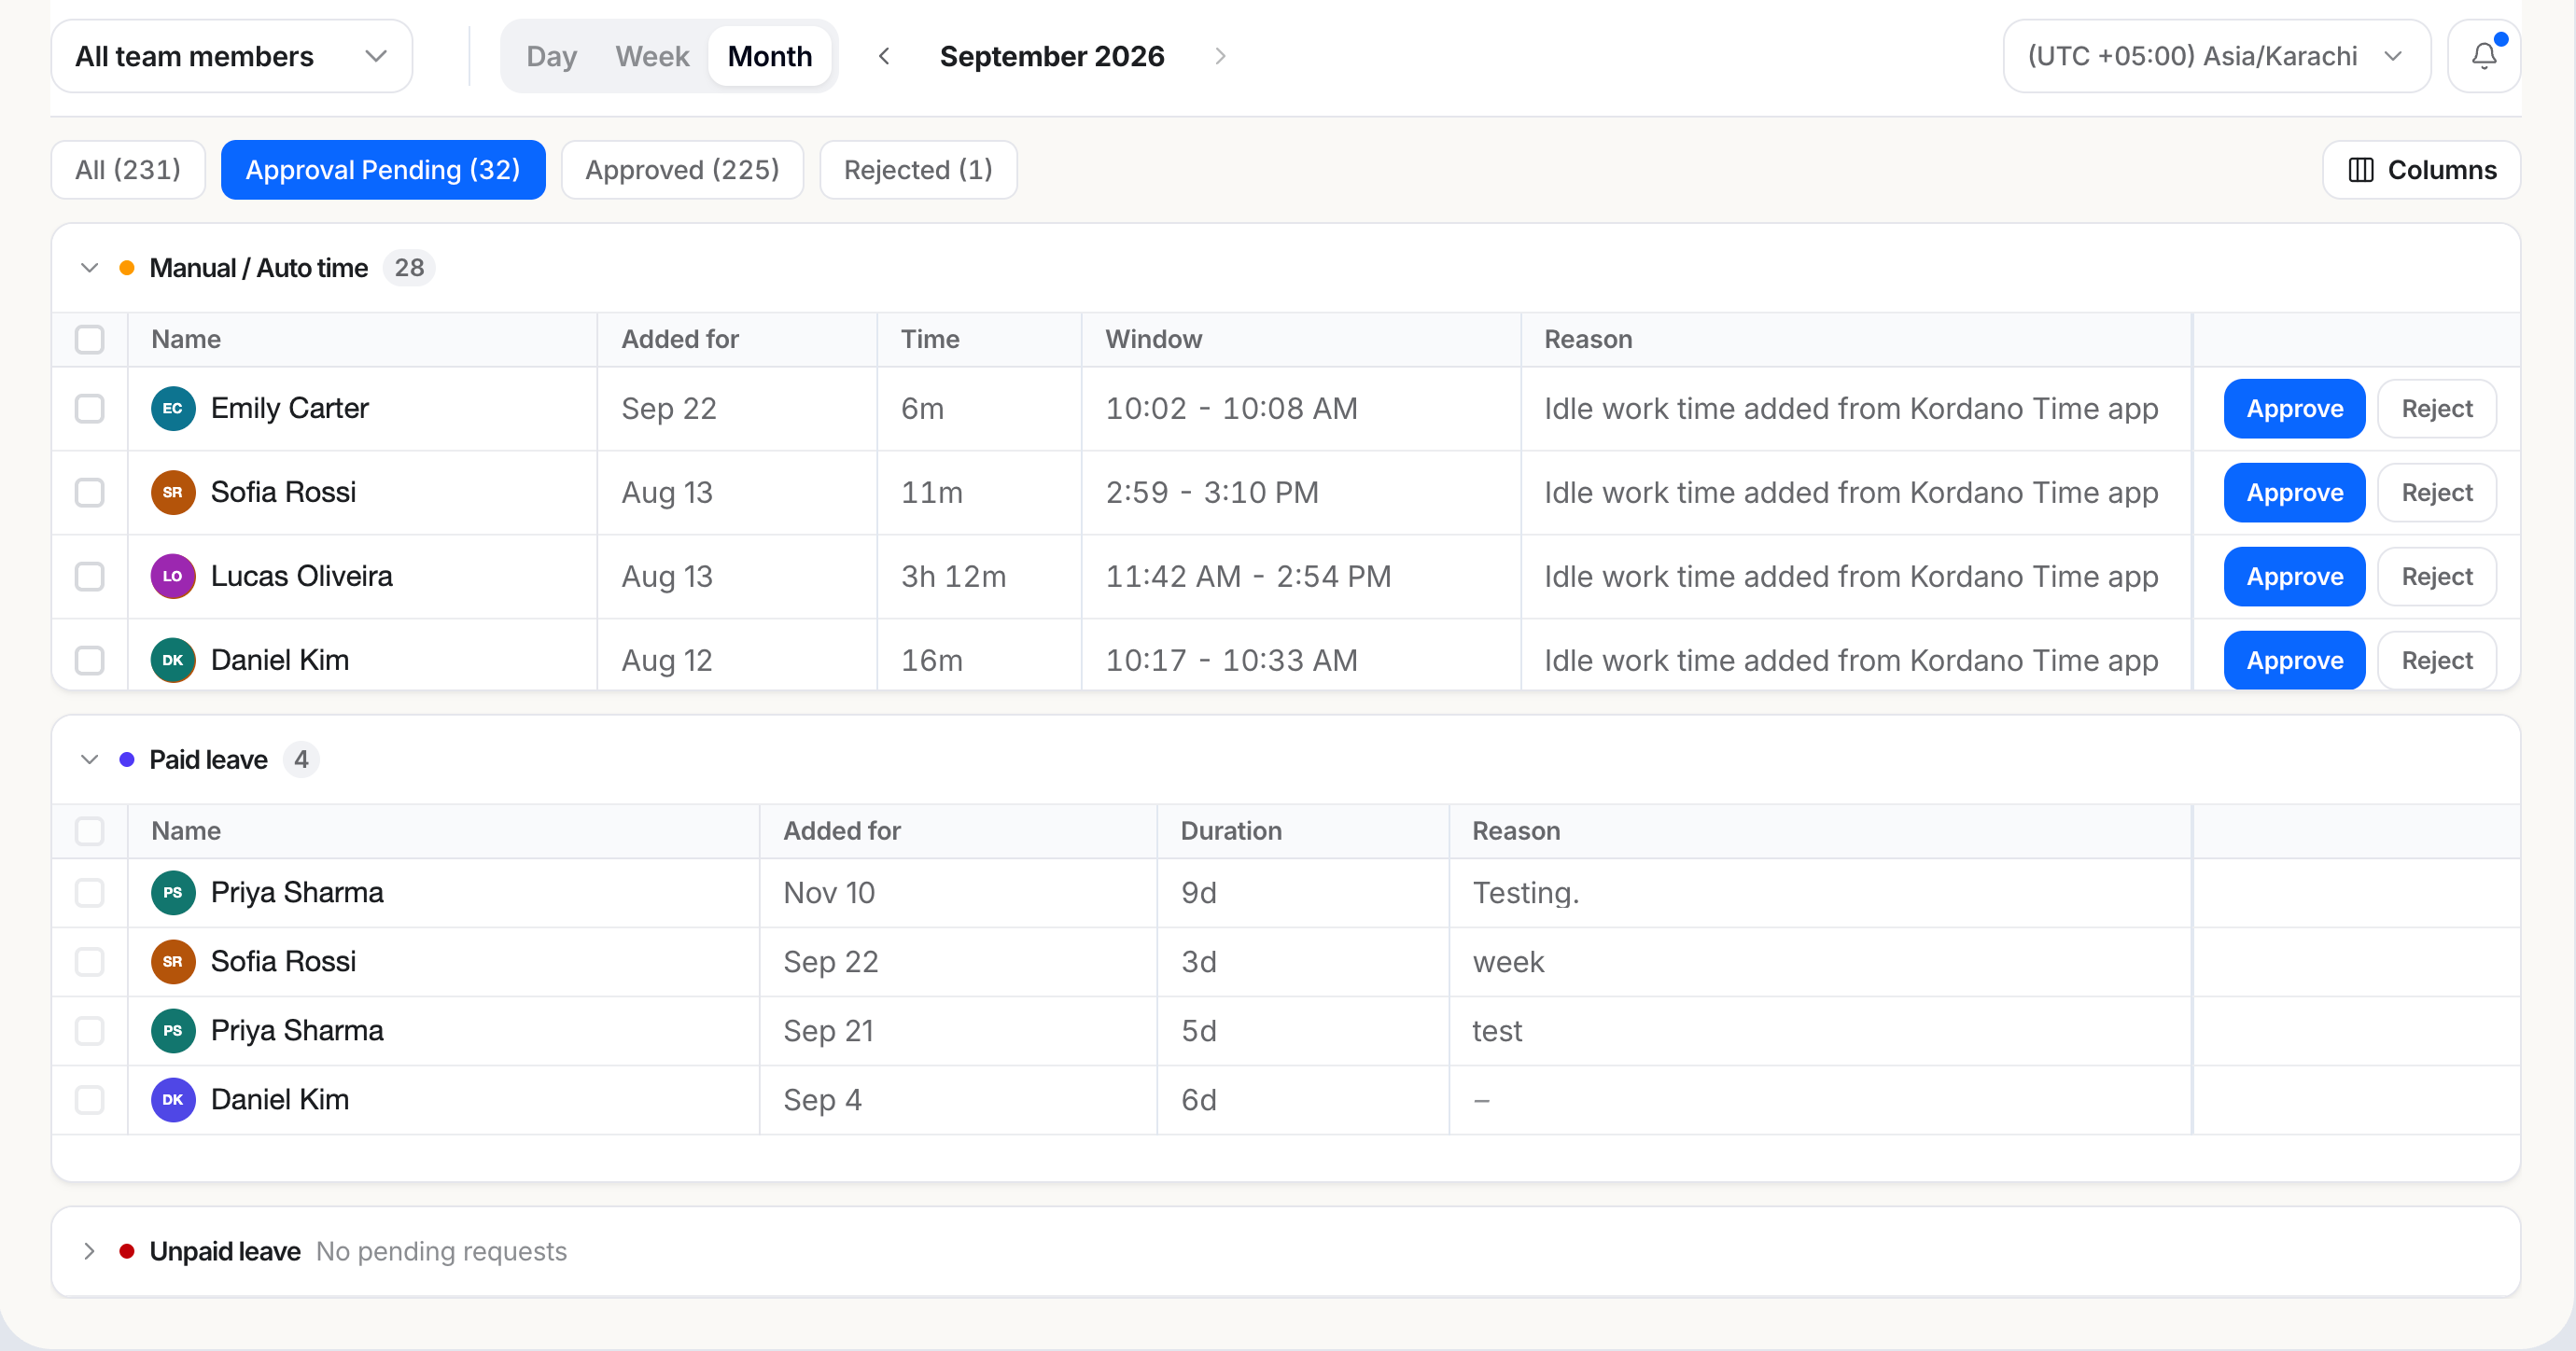Go to next month arrow
2576x1351 pixels.
[x=1220, y=56]
